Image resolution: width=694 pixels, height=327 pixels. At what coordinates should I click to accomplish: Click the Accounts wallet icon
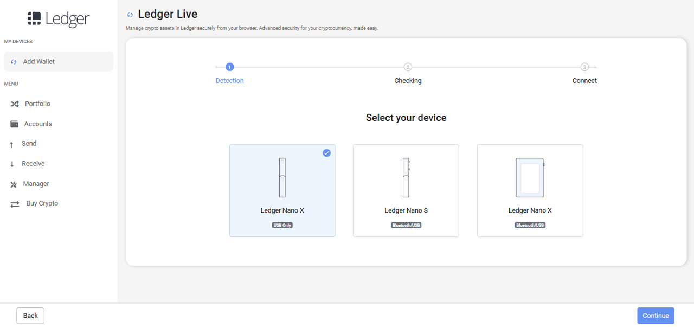tap(15, 124)
